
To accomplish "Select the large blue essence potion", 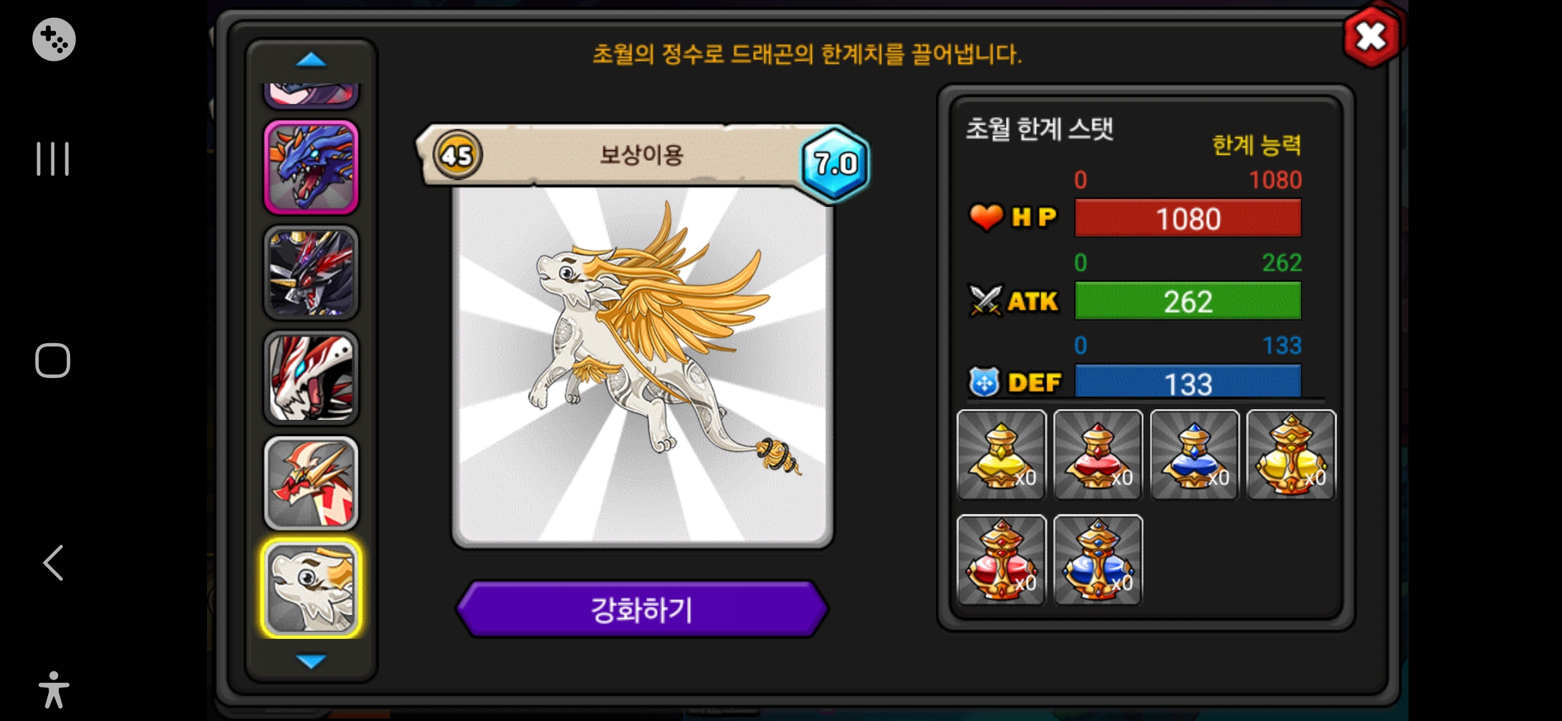I will pyautogui.click(x=1098, y=559).
